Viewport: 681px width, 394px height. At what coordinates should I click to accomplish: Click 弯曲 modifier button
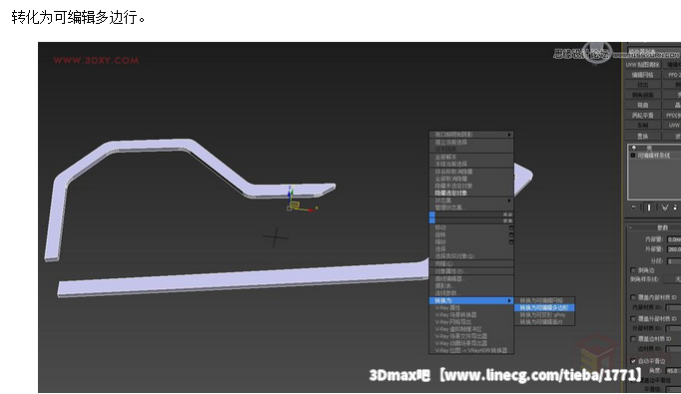pos(643,105)
